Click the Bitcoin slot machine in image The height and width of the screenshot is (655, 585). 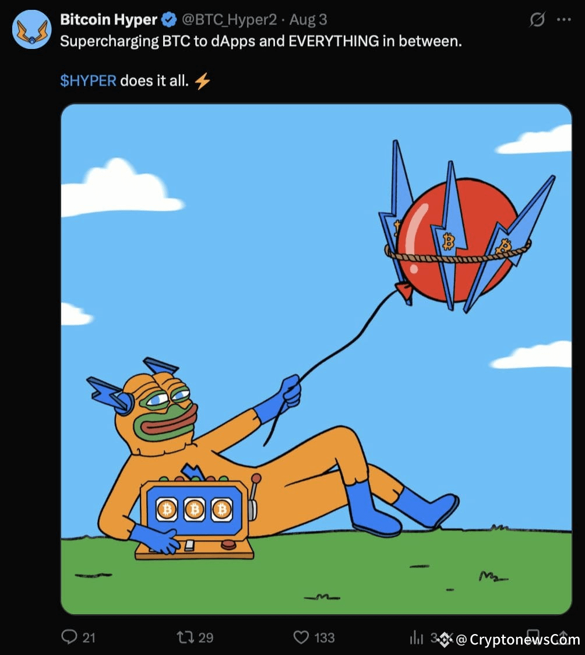pos(195,518)
